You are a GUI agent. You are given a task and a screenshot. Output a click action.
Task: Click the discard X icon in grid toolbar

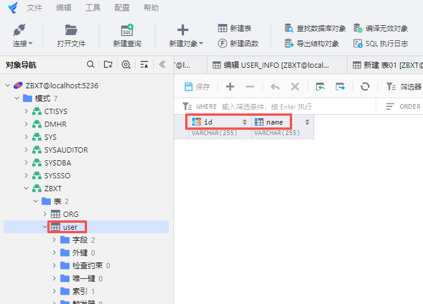[295, 87]
